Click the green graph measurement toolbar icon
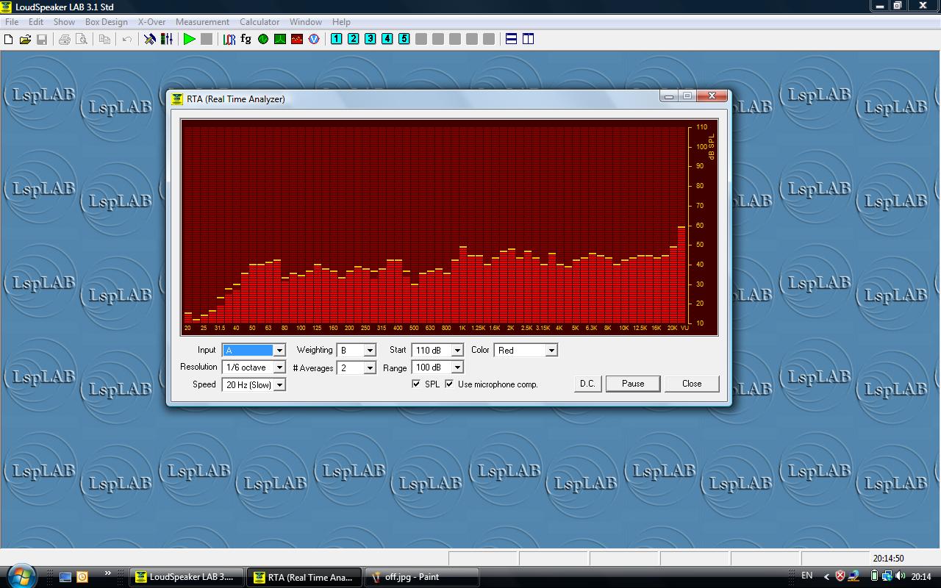Screen dimensions: 941x588 (280, 39)
